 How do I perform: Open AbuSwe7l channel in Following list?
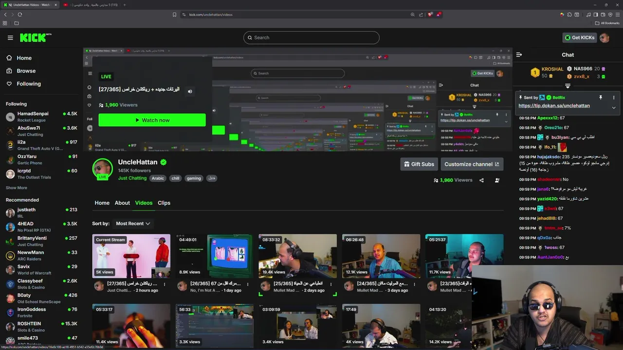coord(41,131)
